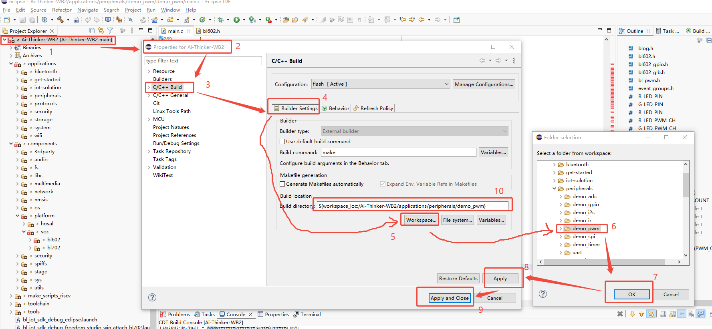Click the Apply button

[x=500, y=278]
